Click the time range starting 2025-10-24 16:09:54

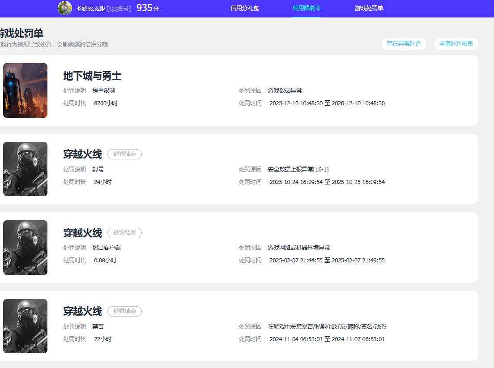[327, 182]
